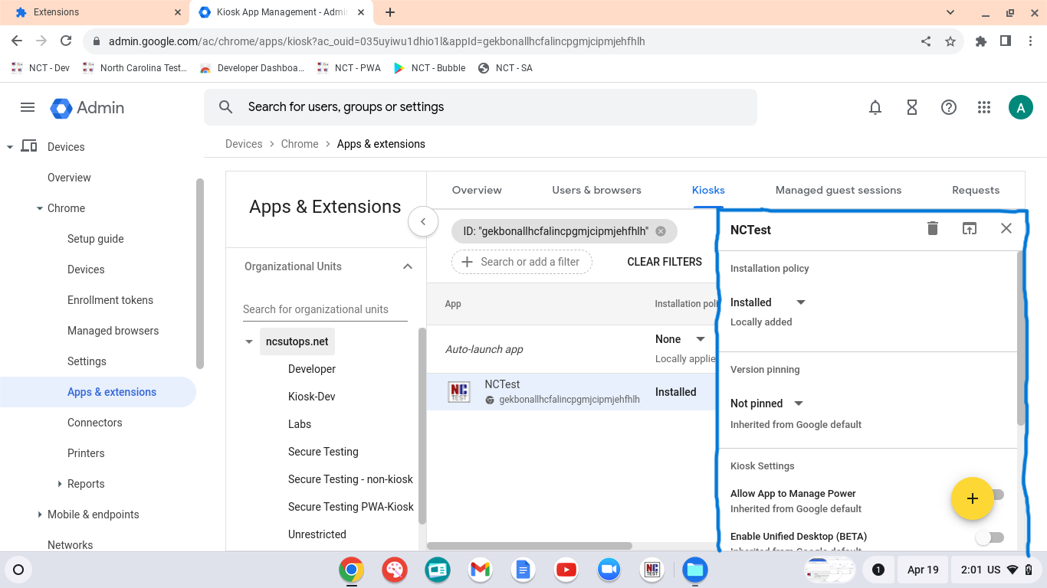Open Auto-launch app None dropdown
Screen dimensions: 1047x588
click(681, 339)
